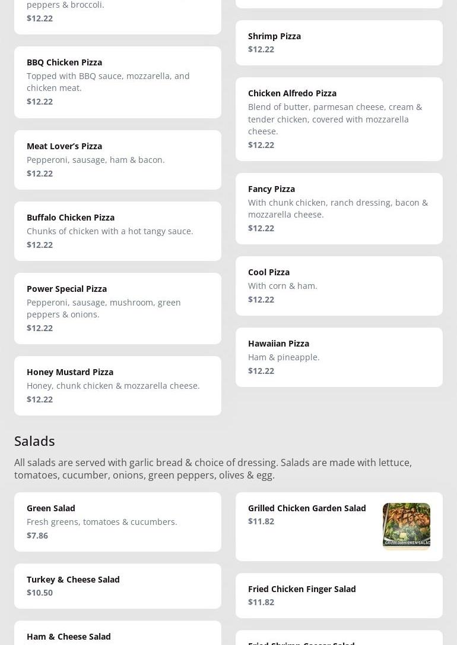
Task: Click the Salads section heading
Action: coord(34,441)
